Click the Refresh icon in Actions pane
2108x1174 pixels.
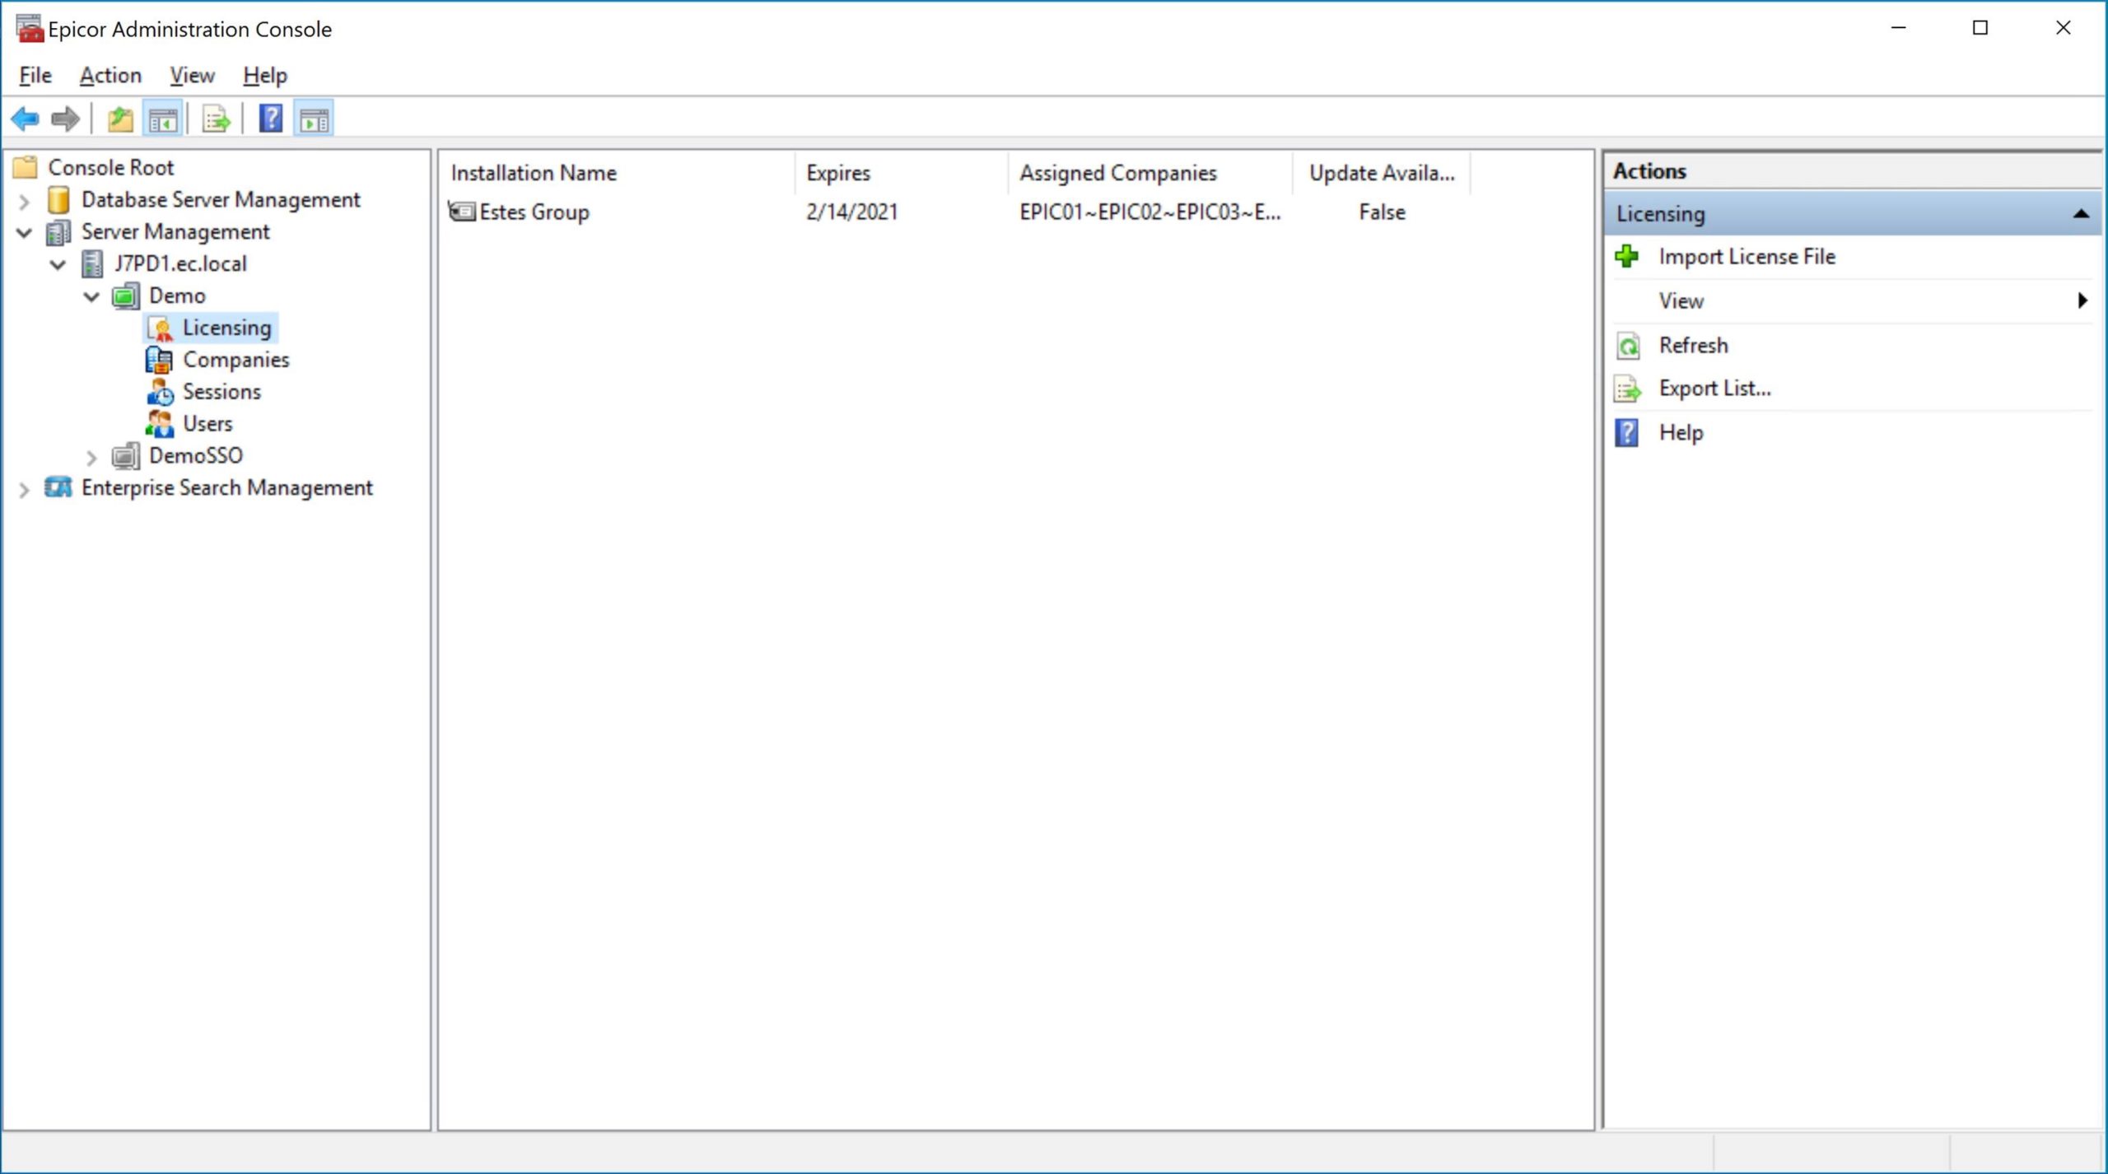[x=1628, y=346]
